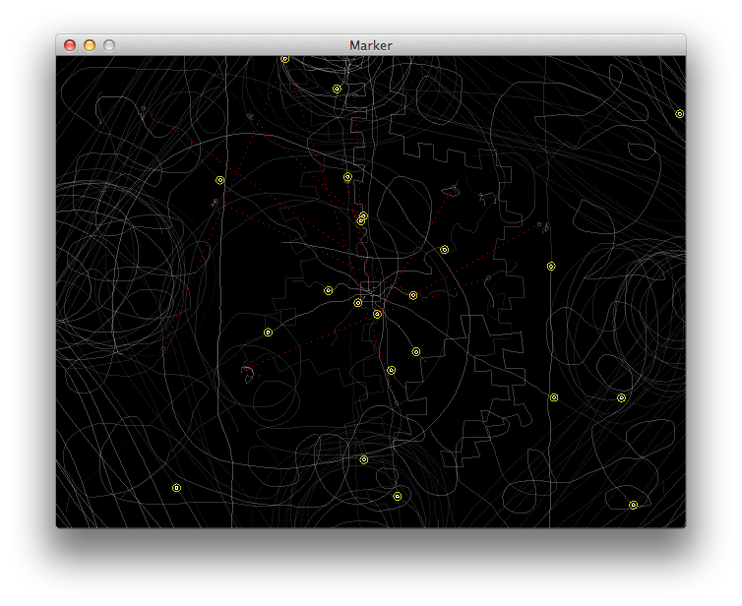The image size is (742, 606).
Task: Select the lower yellow marker on the right vertical line
Action: (554, 397)
